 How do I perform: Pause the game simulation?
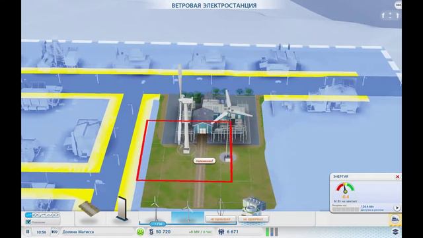click(x=28, y=231)
